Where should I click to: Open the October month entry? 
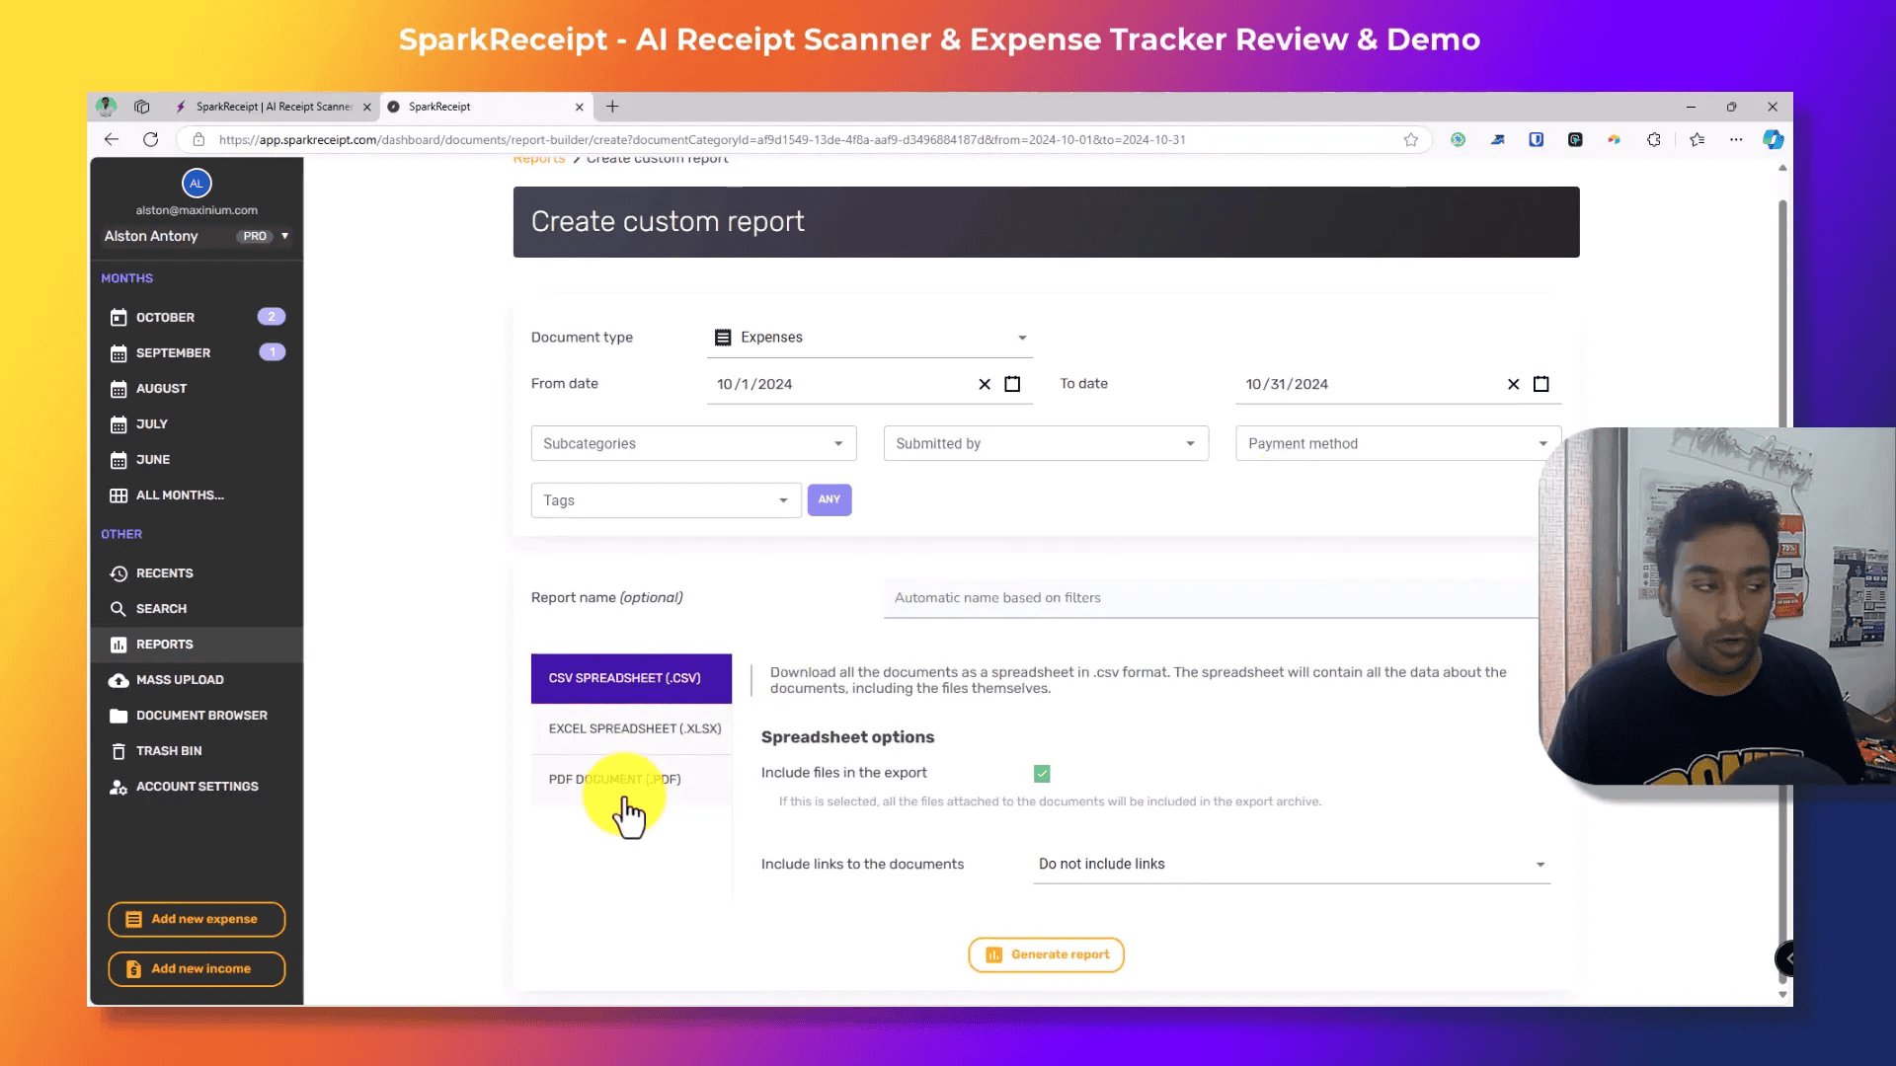(197, 317)
